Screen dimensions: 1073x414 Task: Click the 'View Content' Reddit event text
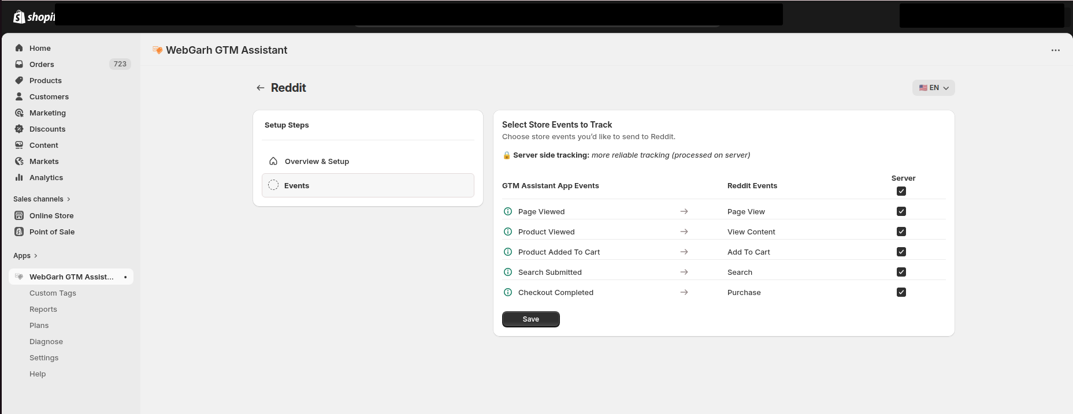pyautogui.click(x=751, y=232)
